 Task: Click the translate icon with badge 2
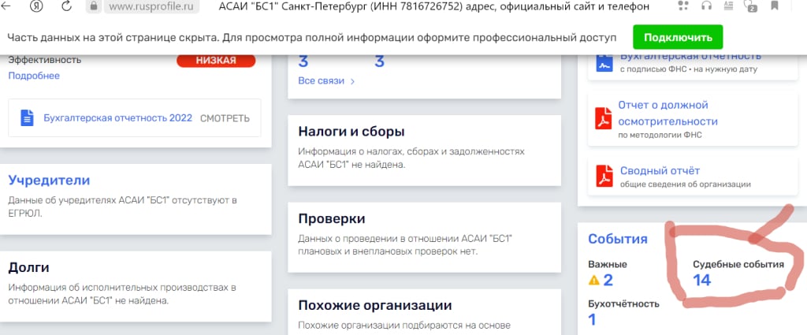750,6
